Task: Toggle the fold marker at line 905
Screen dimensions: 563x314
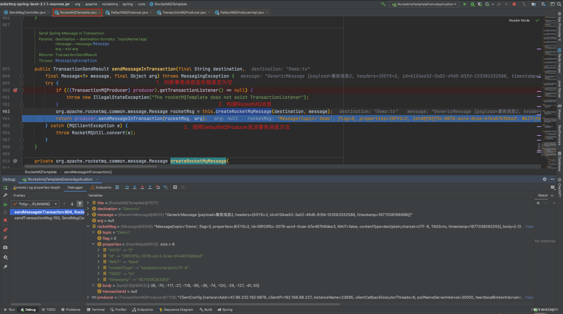Action: tap(22, 125)
